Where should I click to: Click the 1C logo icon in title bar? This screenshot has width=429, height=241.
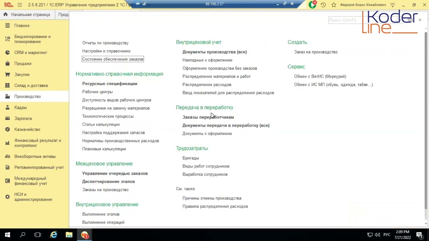(8, 5)
